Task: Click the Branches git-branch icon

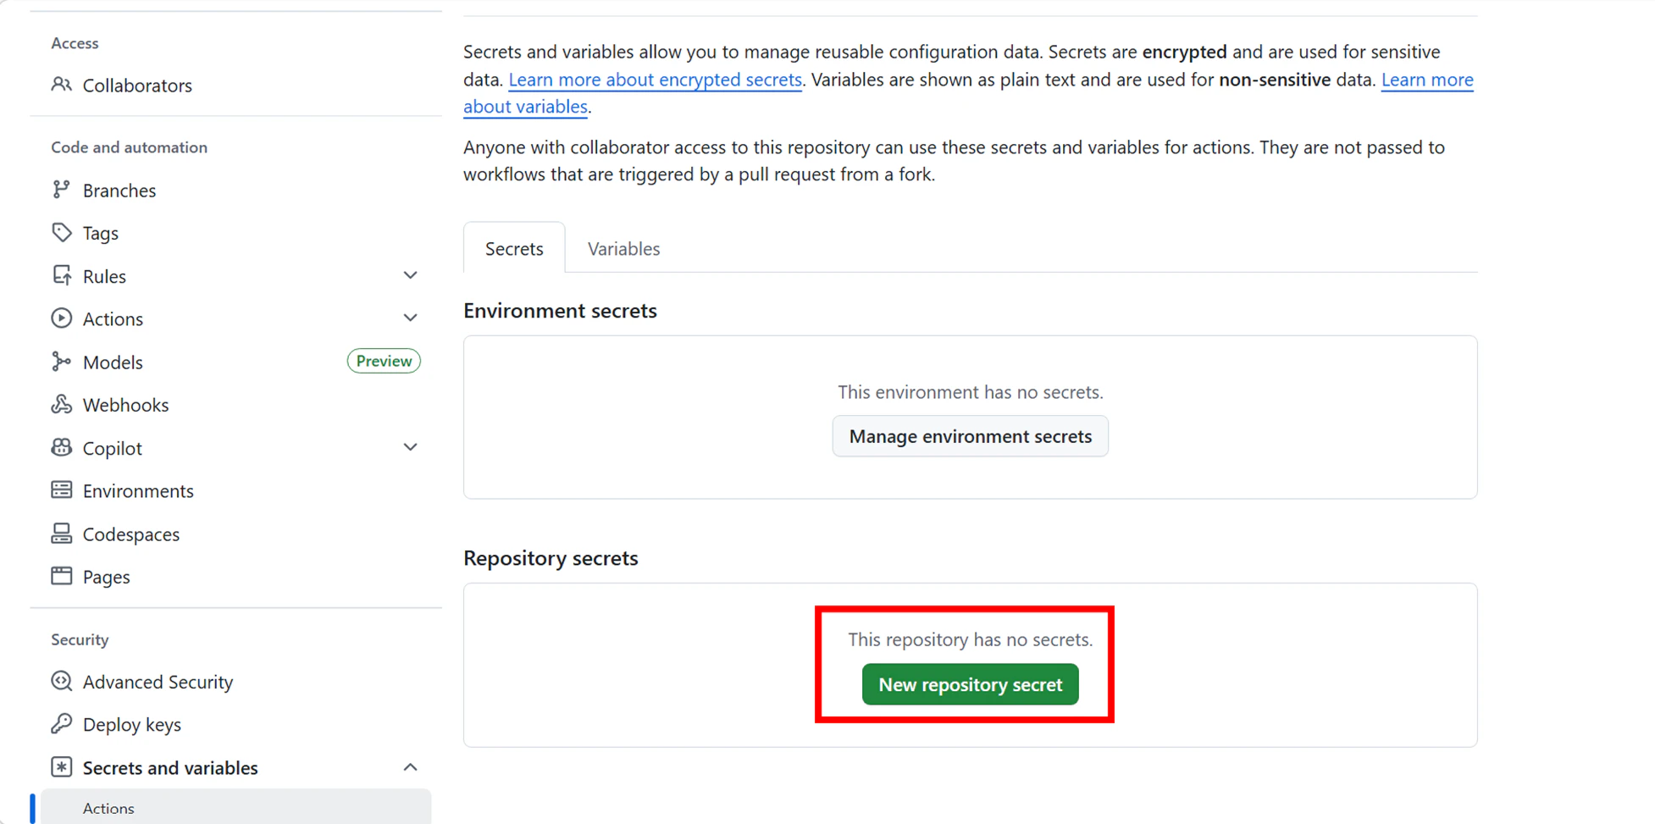Action: pyautogui.click(x=61, y=190)
